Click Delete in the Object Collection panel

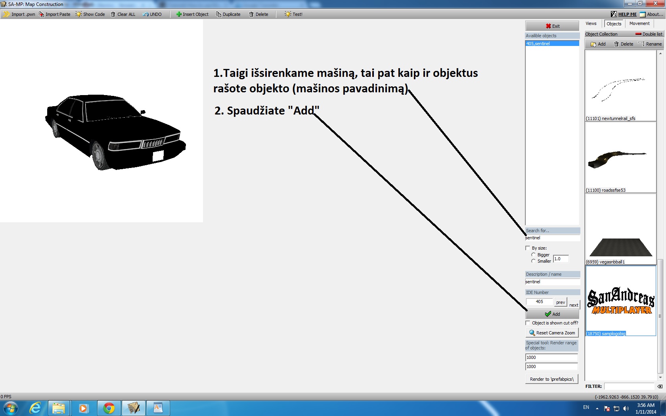624,44
